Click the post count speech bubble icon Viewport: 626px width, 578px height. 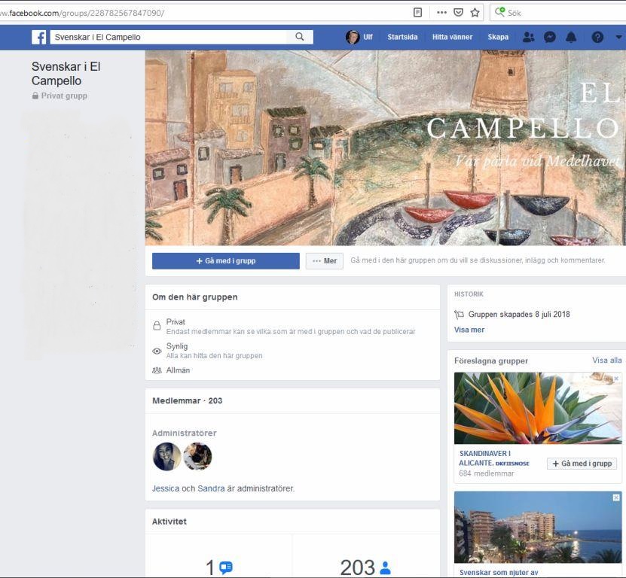coord(226,567)
